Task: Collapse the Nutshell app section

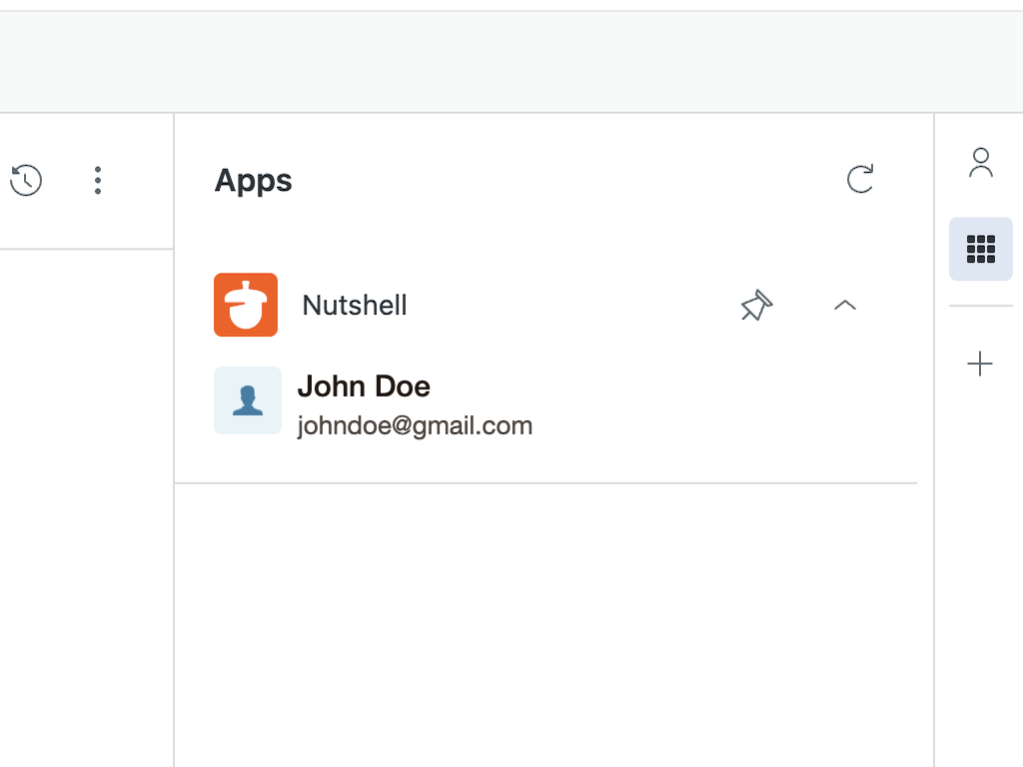Action: coord(845,306)
